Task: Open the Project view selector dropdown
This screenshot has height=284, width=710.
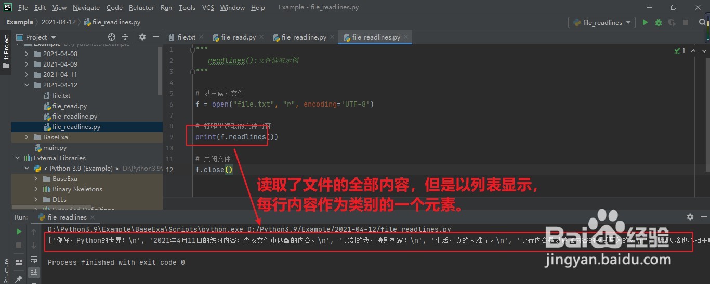Action: click(37, 37)
